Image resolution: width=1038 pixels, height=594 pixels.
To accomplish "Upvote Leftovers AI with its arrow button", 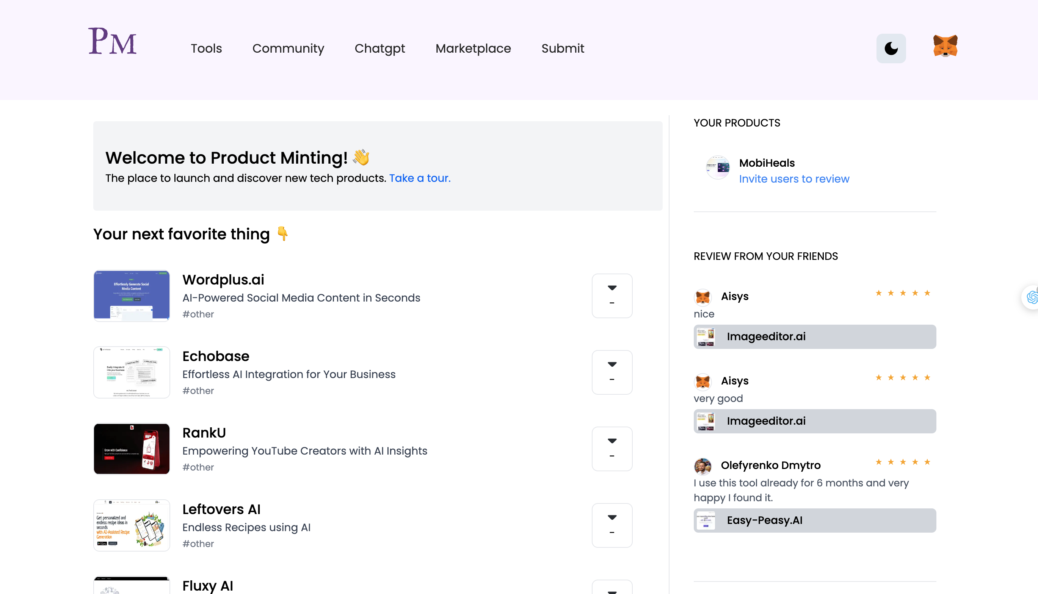I will [612, 525].
